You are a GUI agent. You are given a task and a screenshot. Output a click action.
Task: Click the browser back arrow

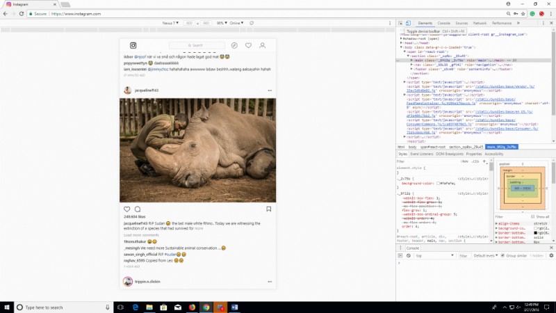coord(5,14)
